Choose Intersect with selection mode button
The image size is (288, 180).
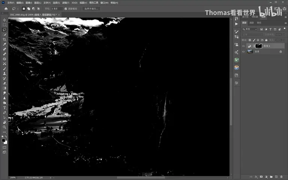point(38,9)
